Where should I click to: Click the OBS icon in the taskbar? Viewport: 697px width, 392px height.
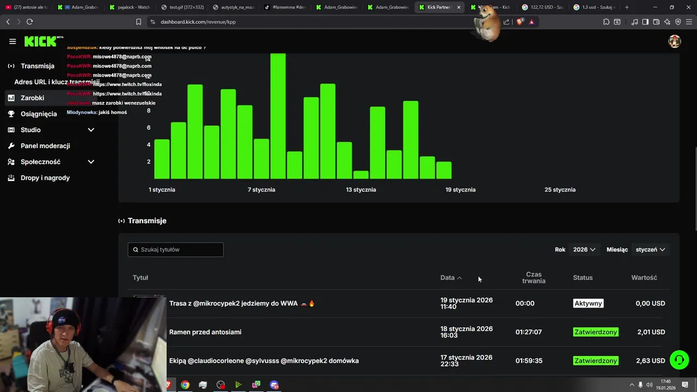221,385
